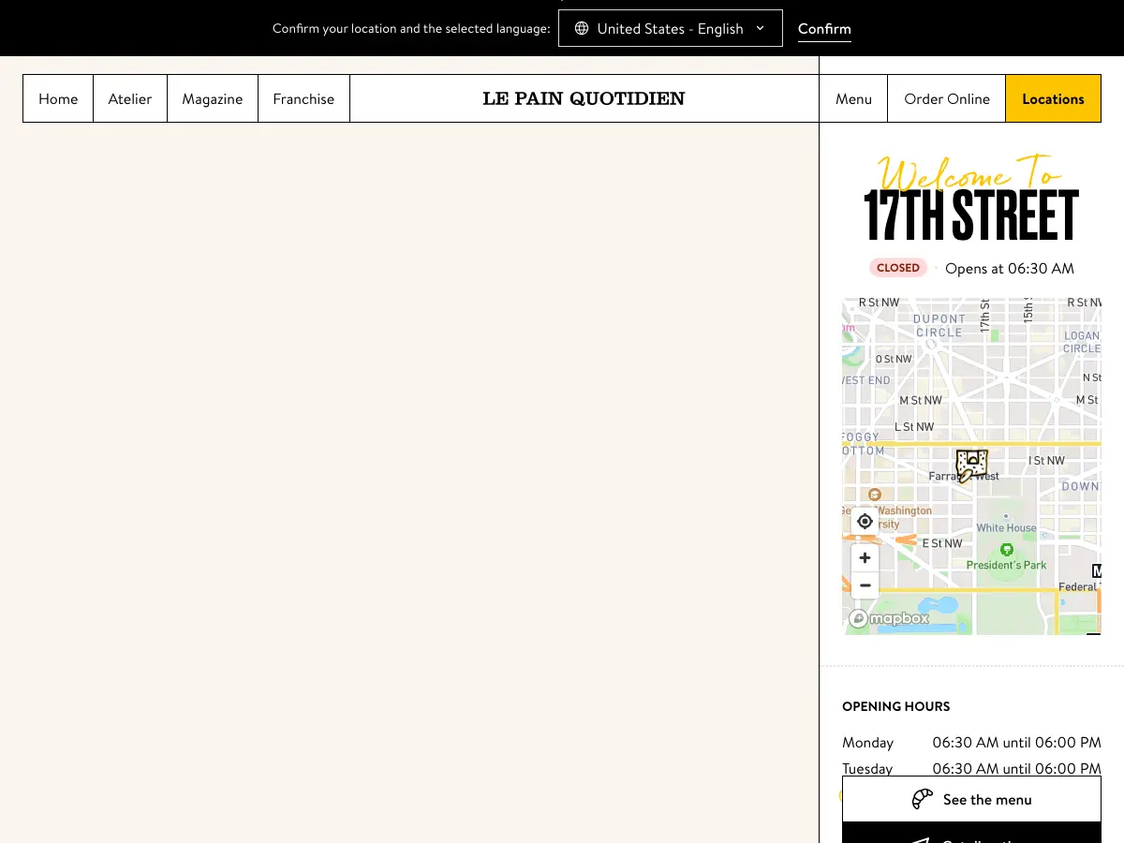Select the Franchise nav item
The width and height of the screenshot is (1124, 843).
(x=303, y=98)
